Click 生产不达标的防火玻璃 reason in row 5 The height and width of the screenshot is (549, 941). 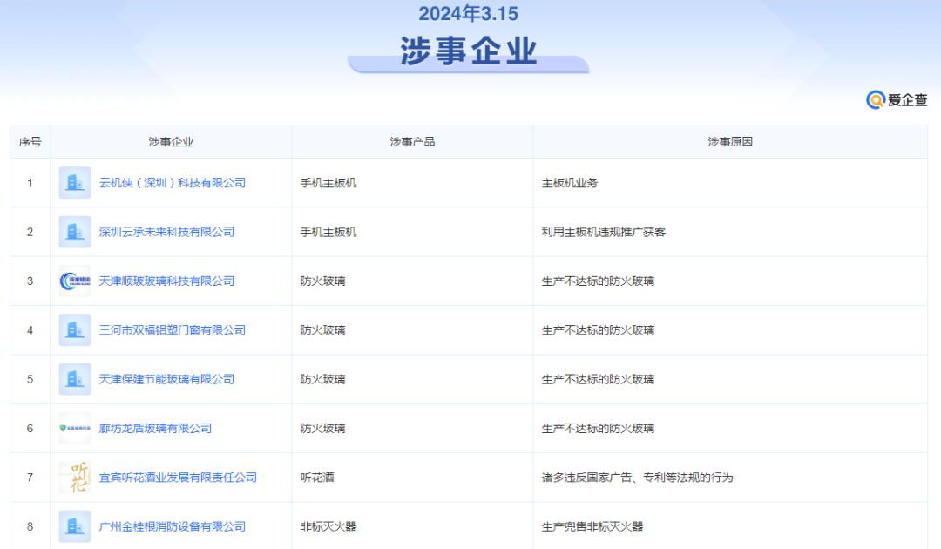coord(598,379)
